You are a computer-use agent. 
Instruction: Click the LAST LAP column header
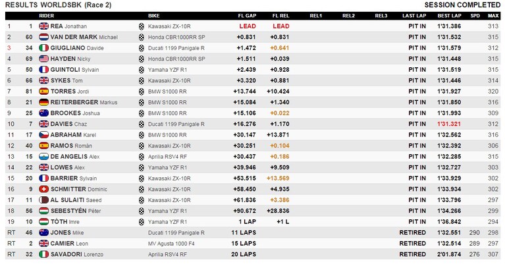[x=414, y=16]
